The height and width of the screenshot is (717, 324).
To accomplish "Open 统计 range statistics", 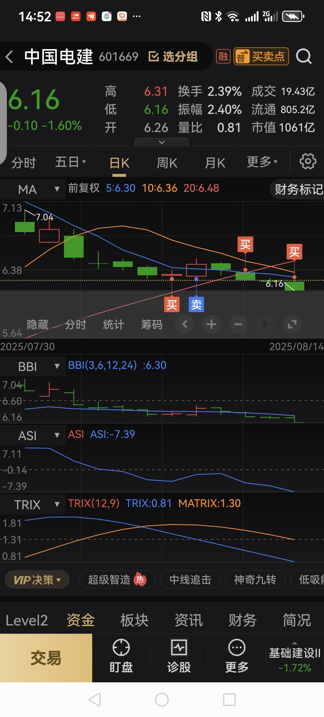I will pos(114,325).
